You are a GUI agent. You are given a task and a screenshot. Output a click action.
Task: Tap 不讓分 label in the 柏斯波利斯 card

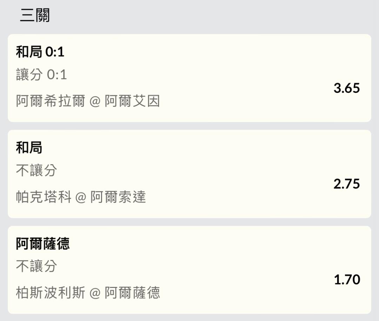pyautogui.click(x=36, y=266)
